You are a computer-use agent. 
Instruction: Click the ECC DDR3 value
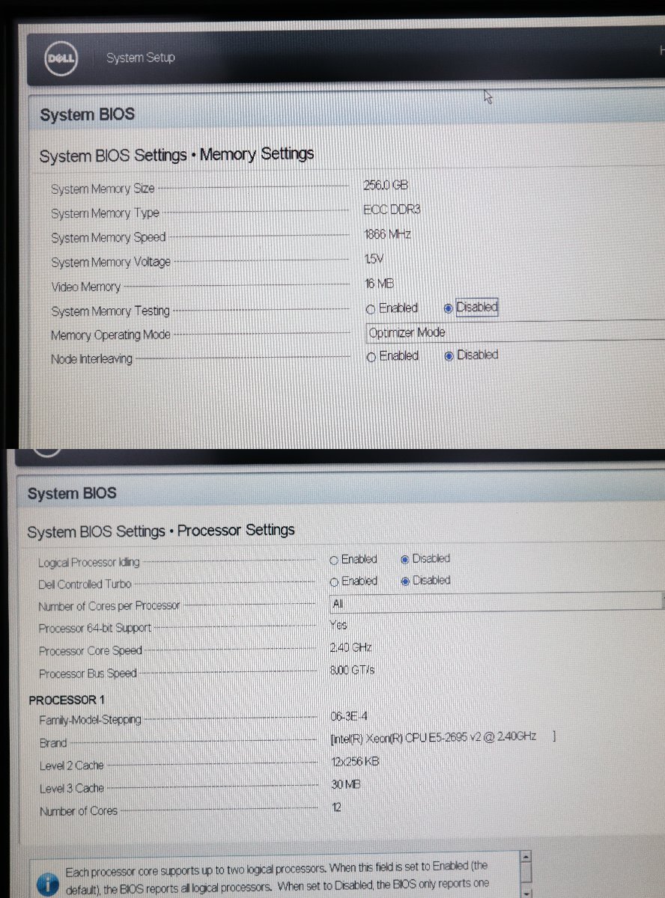pos(392,210)
